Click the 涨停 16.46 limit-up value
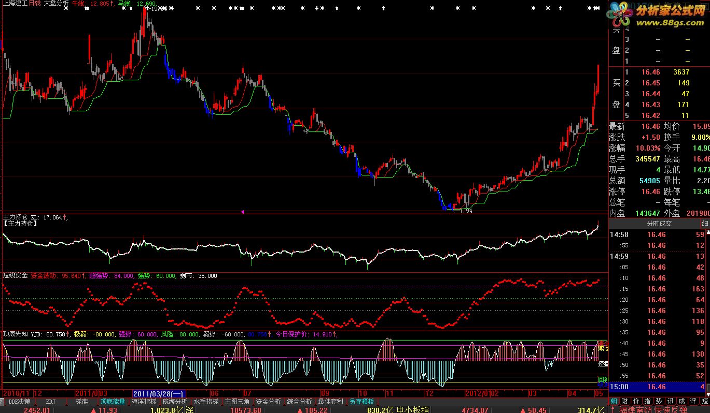This screenshot has height=413, width=710. pos(650,191)
